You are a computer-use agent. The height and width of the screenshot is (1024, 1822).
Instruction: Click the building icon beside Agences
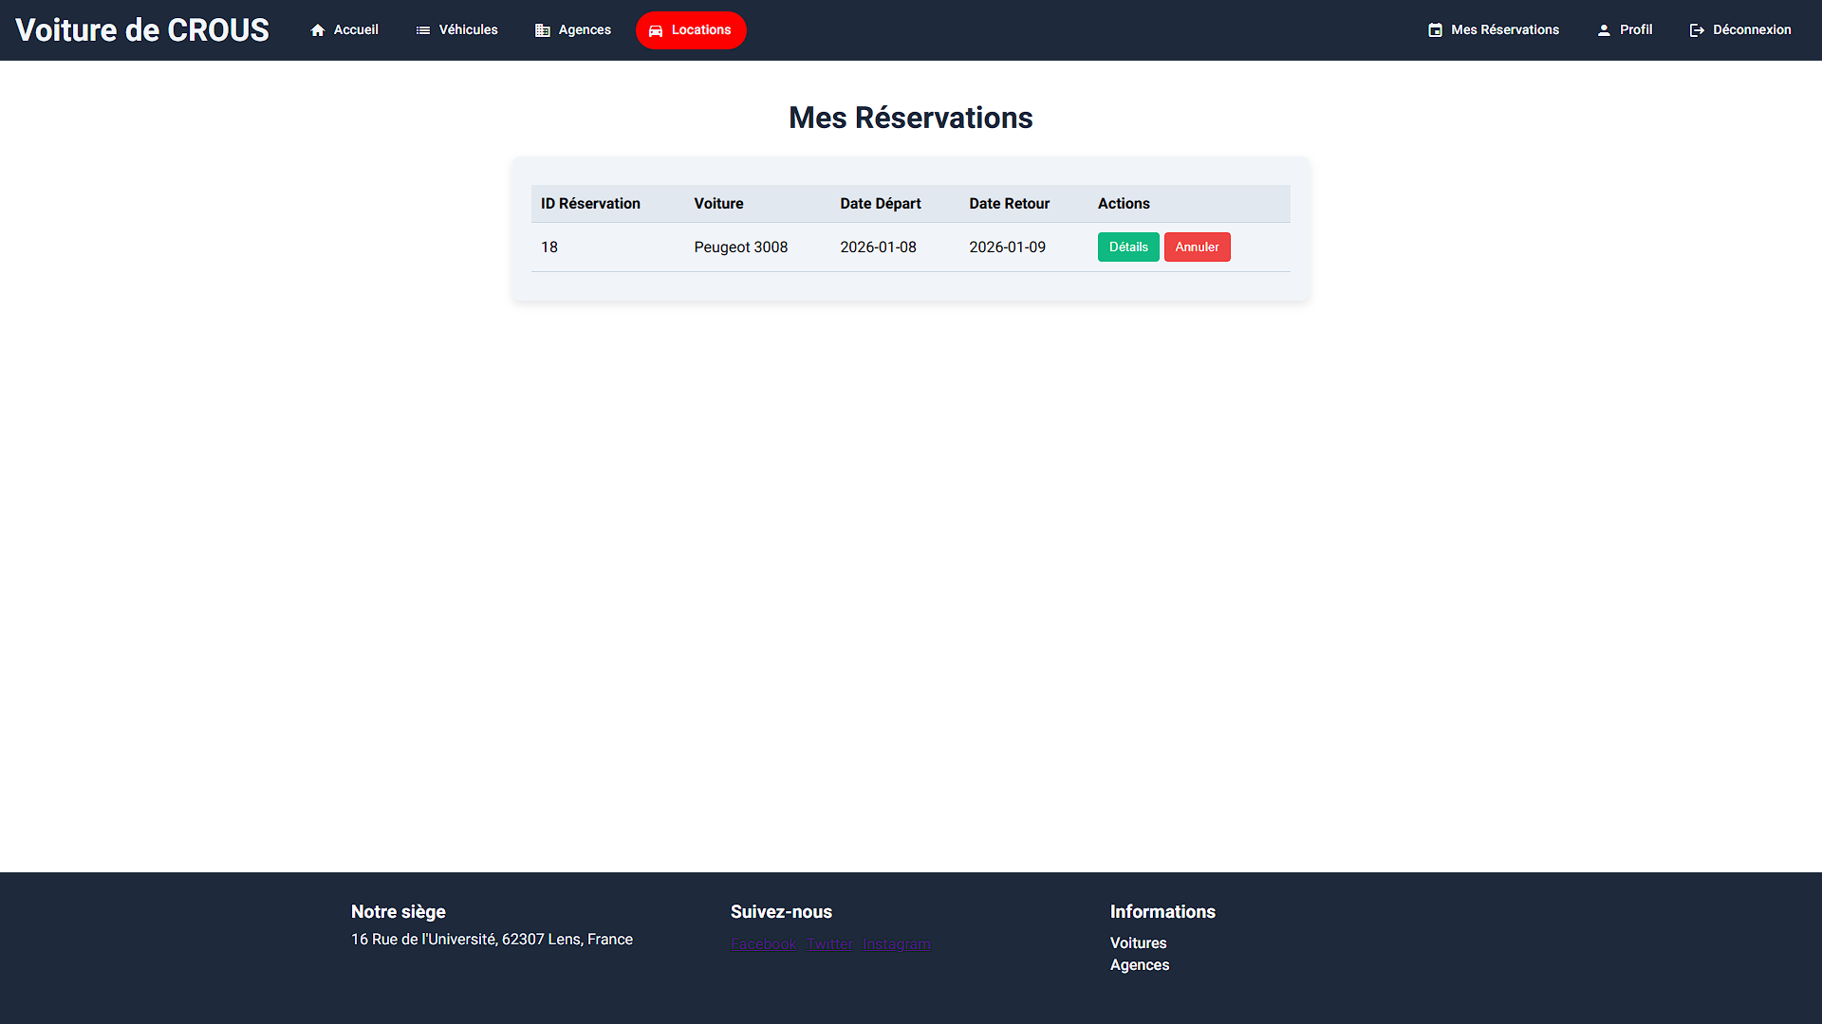(543, 30)
